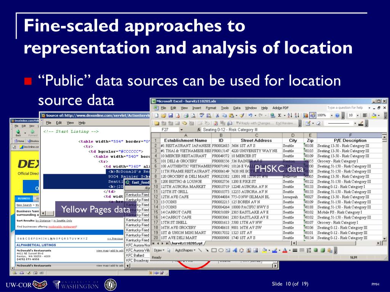Click the New workbook icon in Excel

(157, 116)
